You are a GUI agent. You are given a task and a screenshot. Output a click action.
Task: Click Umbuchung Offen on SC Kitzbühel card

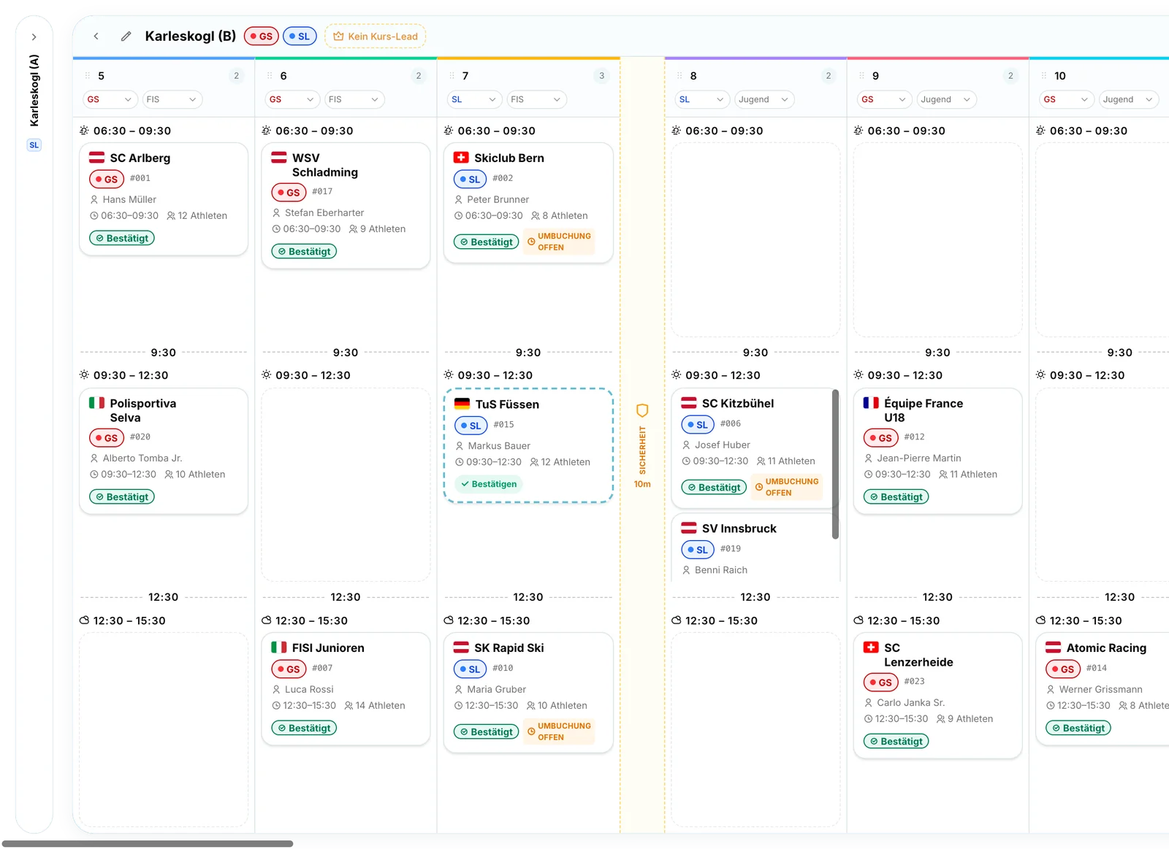click(x=786, y=487)
